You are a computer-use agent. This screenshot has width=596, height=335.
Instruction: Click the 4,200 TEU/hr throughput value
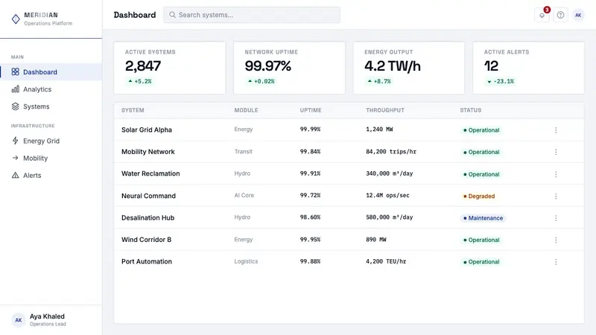pyautogui.click(x=386, y=261)
